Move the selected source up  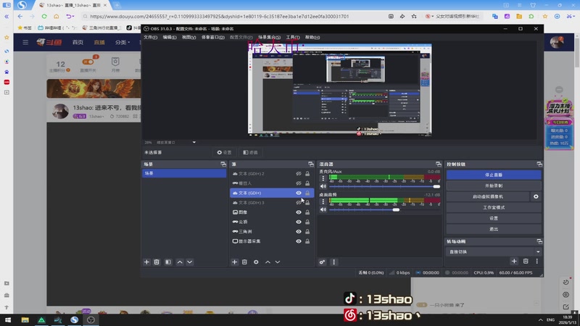[x=268, y=262]
